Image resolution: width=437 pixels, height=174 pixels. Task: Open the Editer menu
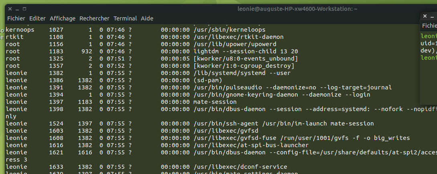pyautogui.click(x=37, y=18)
